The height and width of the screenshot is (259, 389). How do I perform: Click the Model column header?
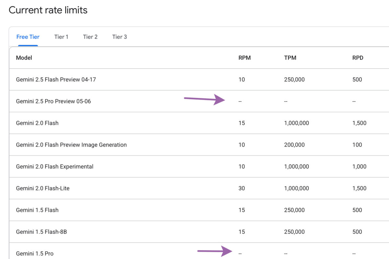[24, 58]
